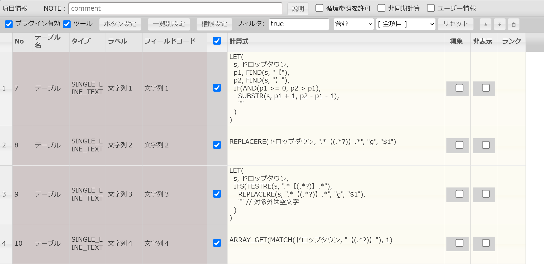Click the テーブル cell in row No 8

(51, 146)
